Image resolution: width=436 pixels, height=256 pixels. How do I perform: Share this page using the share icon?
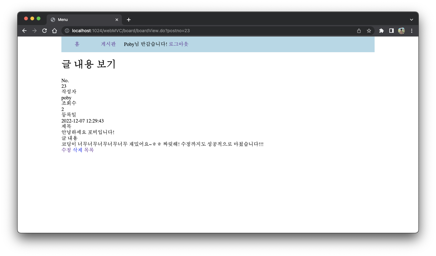pos(359,31)
